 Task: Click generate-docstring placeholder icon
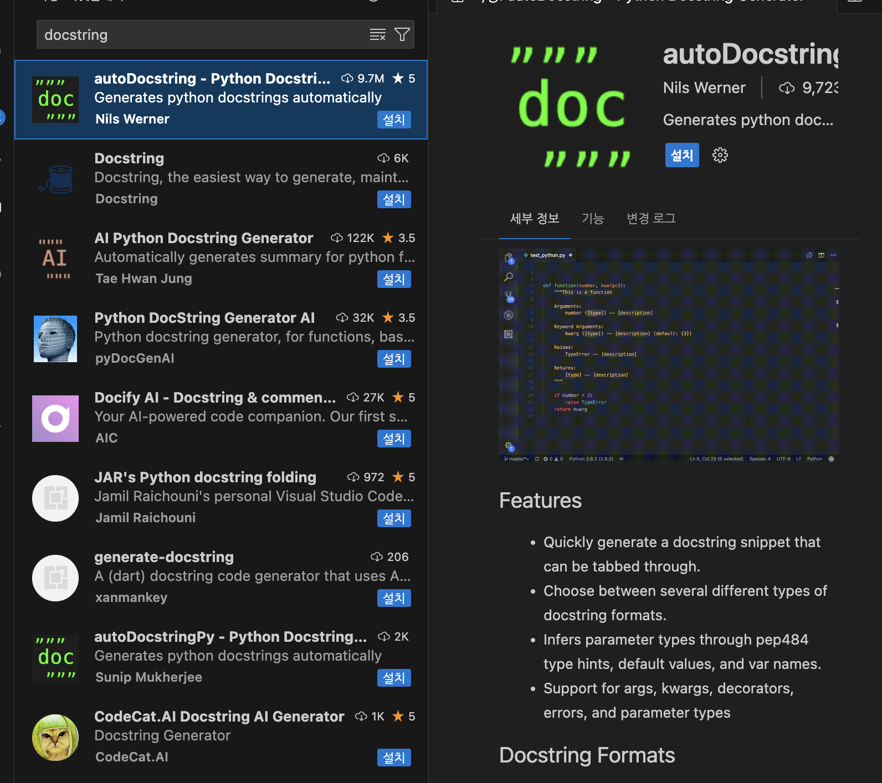[x=55, y=578]
